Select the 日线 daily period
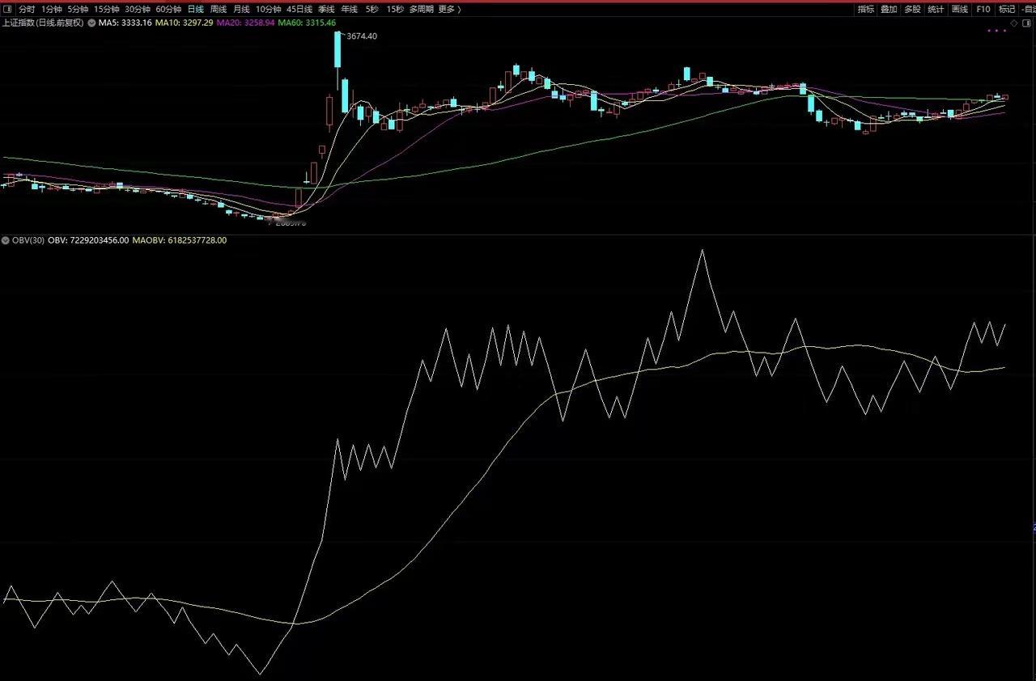The width and height of the screenshot is (1036, 681). click(196, 9)
